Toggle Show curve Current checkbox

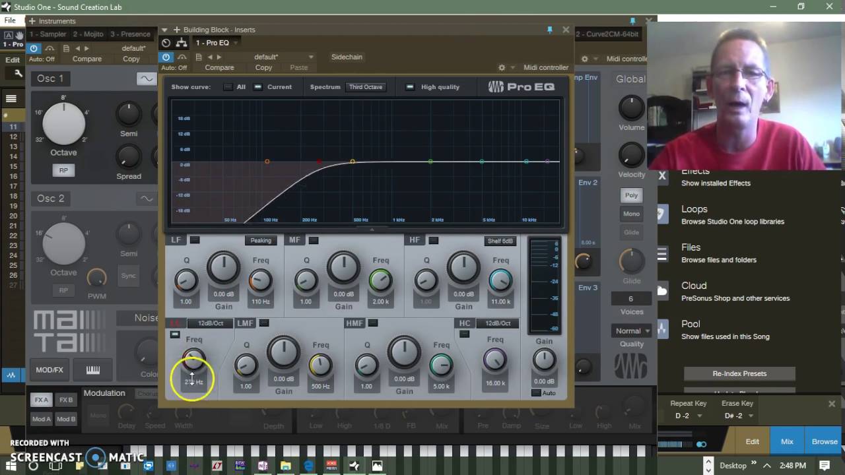click(x=258, y=87)
